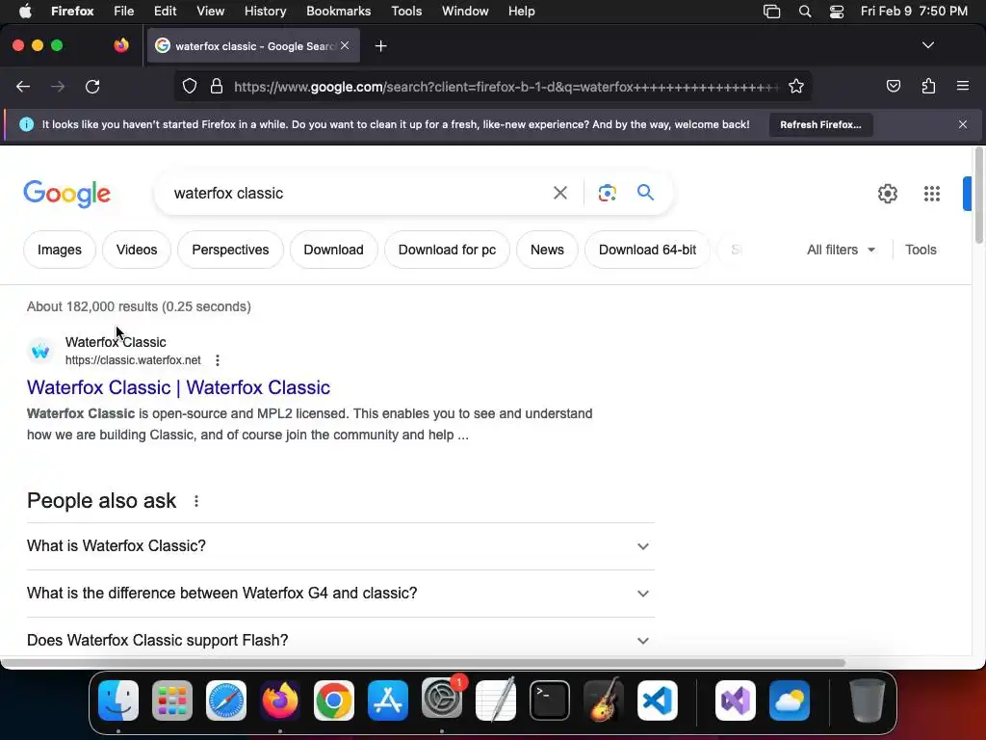Screen dimensions: 986x740
Task: Expand the Does Waterfox Classic support Flash? question
Action: (x=340, y=640)
